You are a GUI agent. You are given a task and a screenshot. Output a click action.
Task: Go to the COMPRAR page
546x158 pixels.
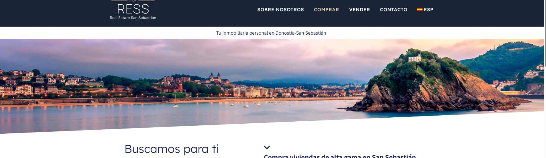pyautogui.click(x=326, y=9)
